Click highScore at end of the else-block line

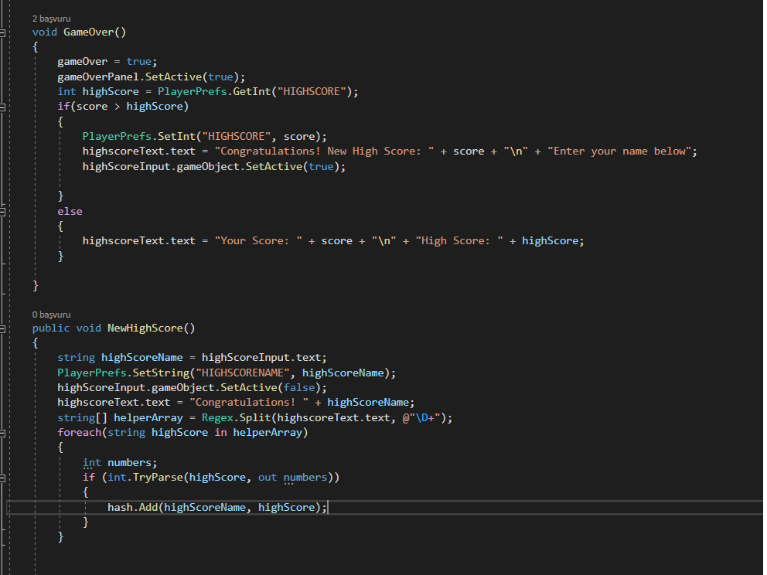point(551,241)
